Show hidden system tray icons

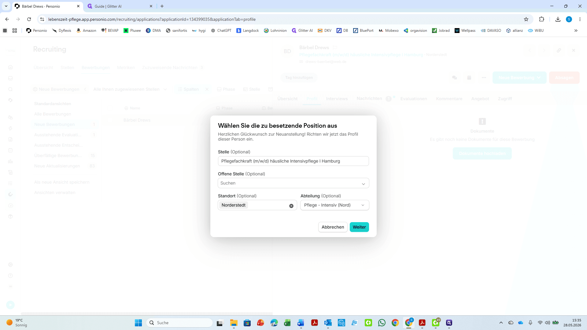point(501,323)
